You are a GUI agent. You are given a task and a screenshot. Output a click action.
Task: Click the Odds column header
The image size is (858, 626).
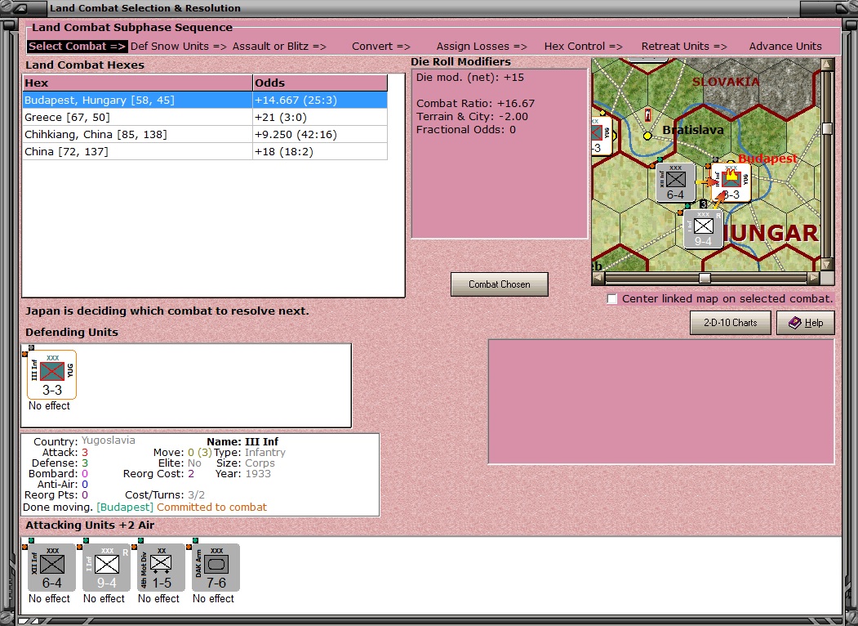tap(320, 83)
